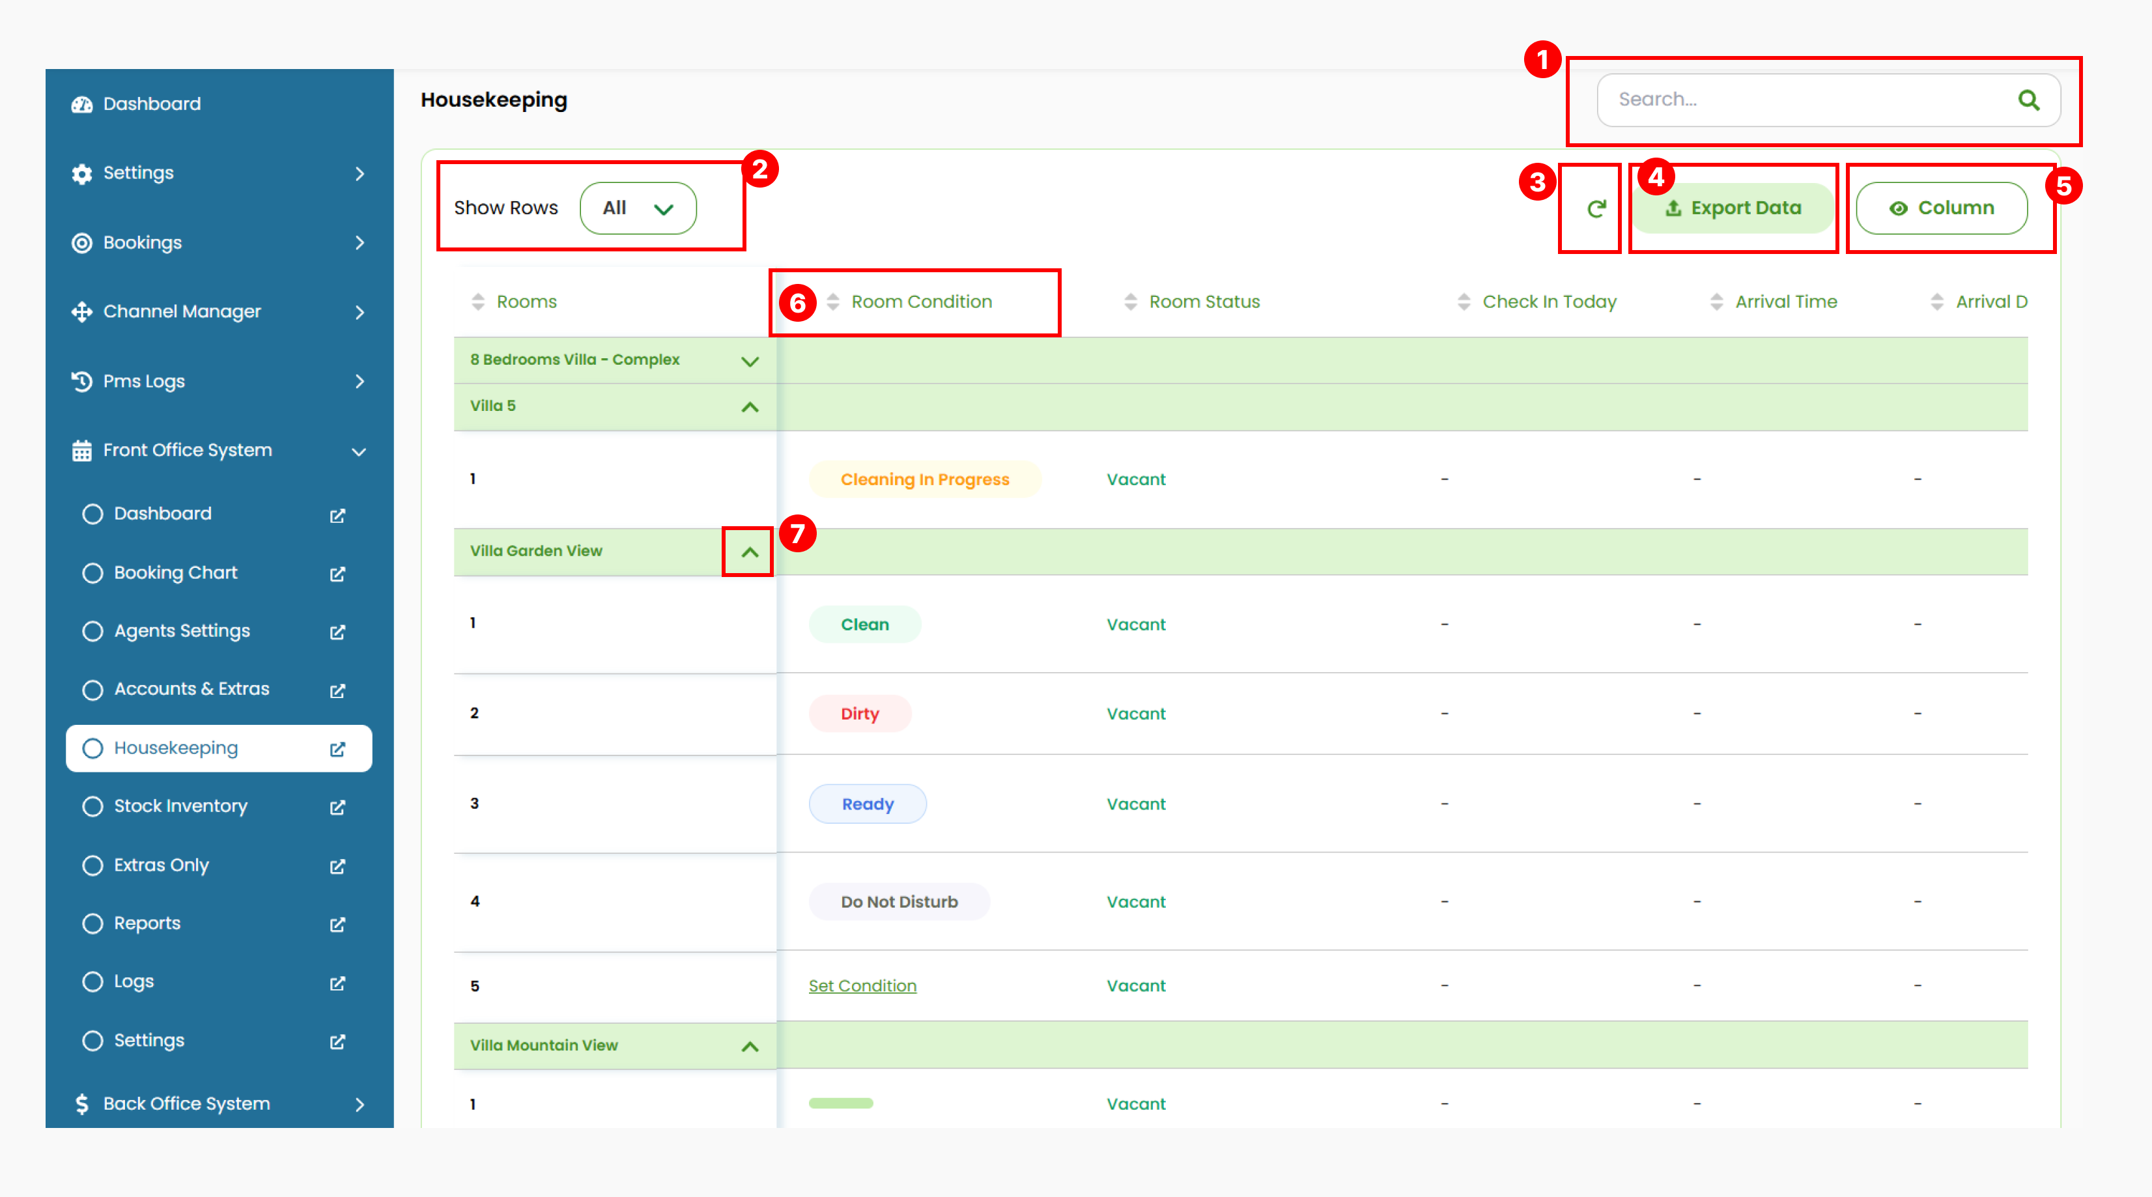
Task: Click the Room Condition sort arrows
Action: [833, 302]
